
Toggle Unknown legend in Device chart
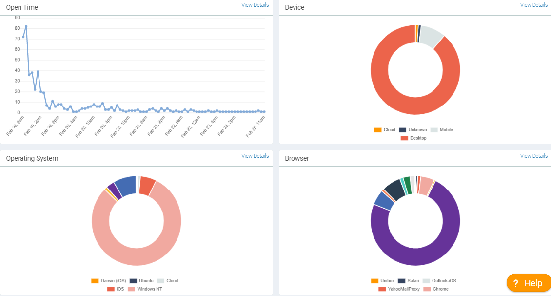pos(413,130)
